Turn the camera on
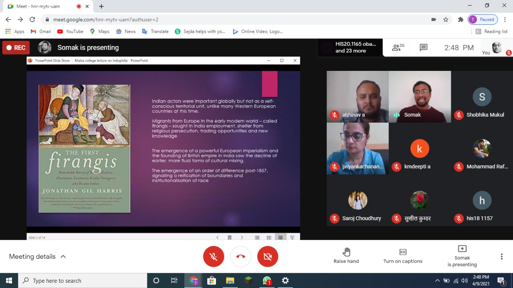Viewport: 513px width, 288px height. click(268, 257)
